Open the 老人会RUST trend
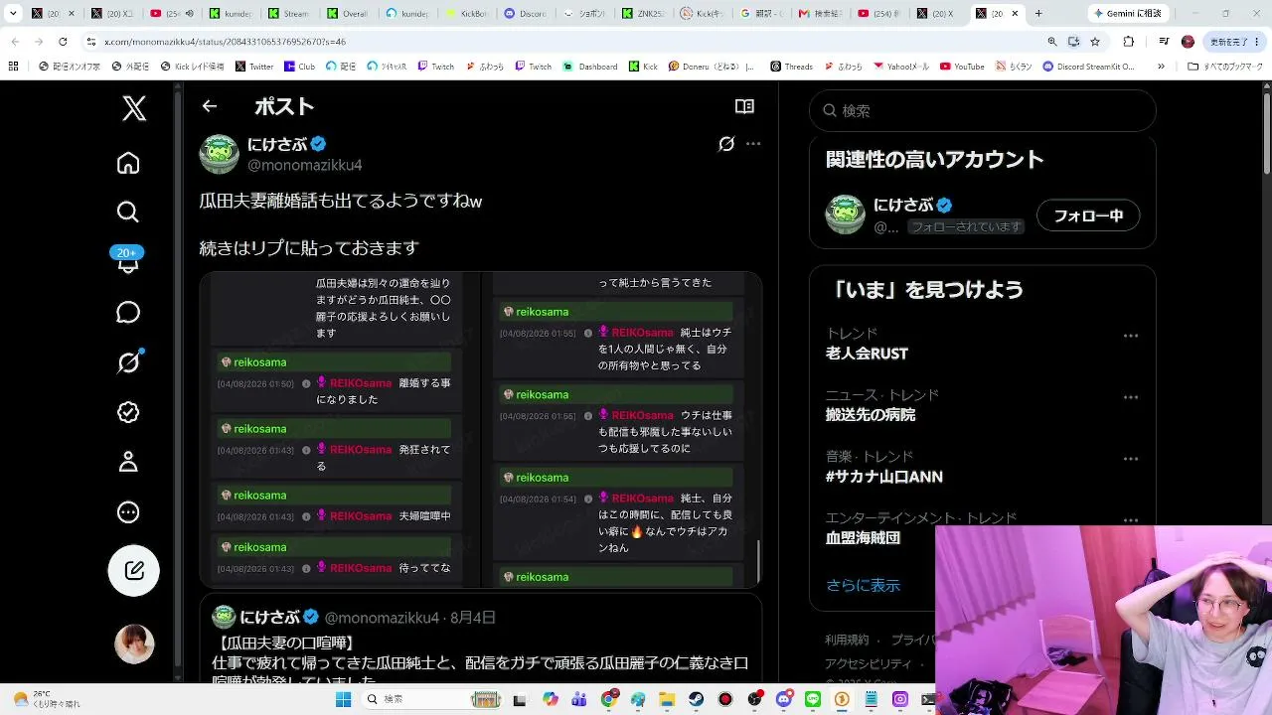 (x=867, y=354)
